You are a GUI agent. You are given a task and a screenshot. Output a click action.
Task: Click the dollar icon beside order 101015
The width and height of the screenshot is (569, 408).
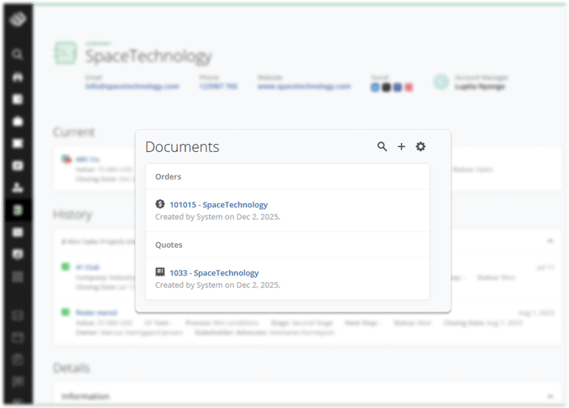[x=160, y=205]
